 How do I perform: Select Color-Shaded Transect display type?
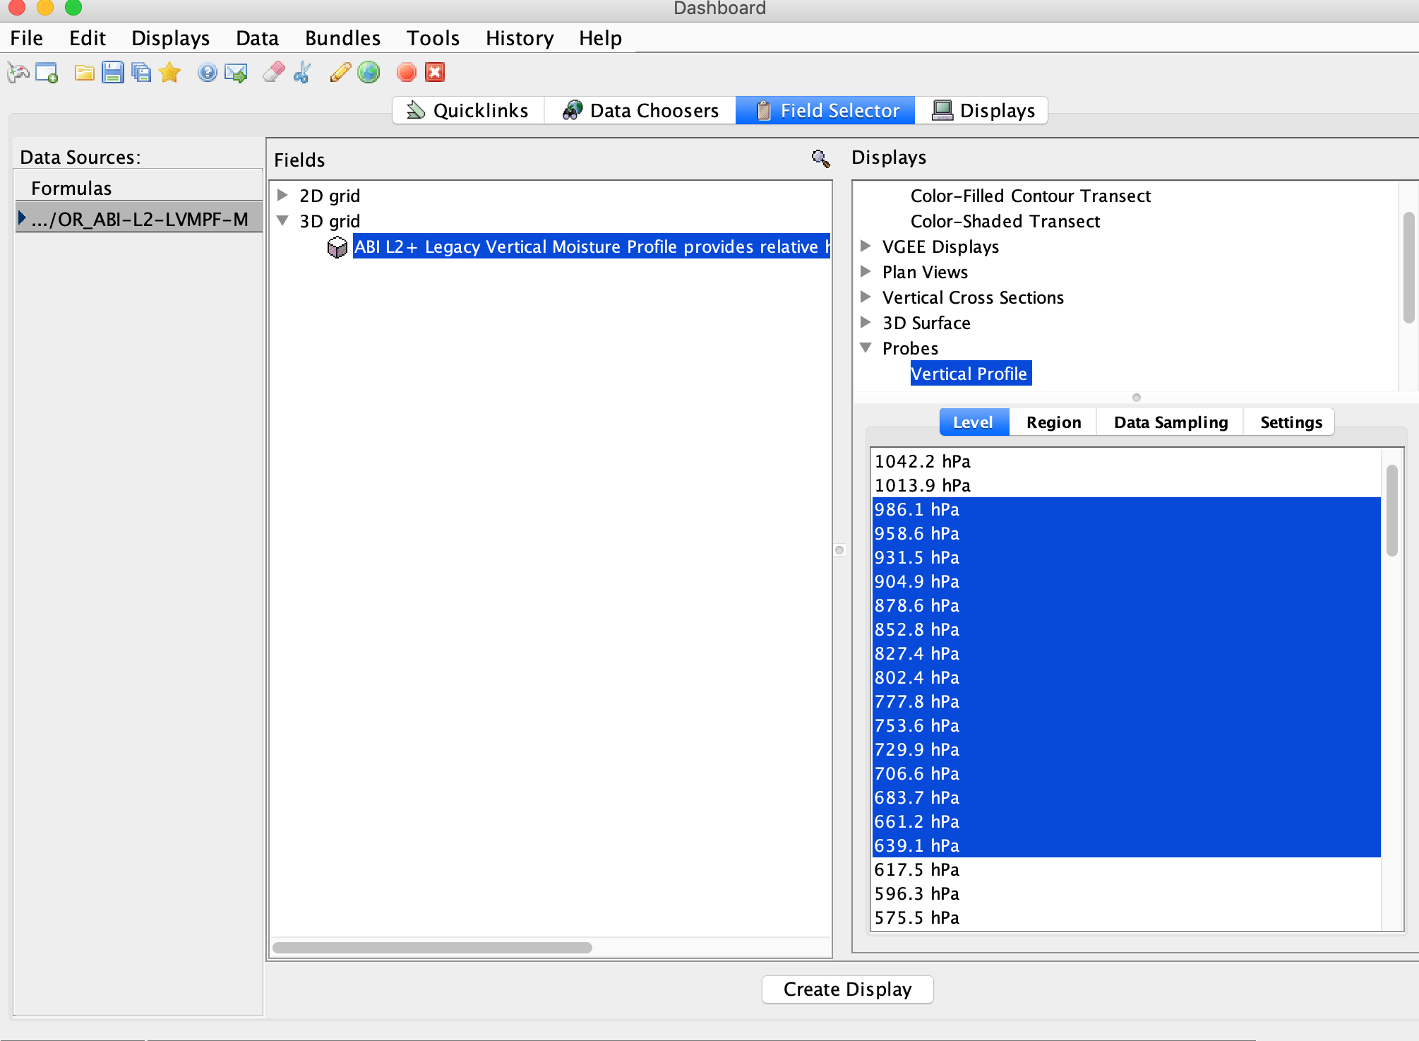coord(1005,221)
